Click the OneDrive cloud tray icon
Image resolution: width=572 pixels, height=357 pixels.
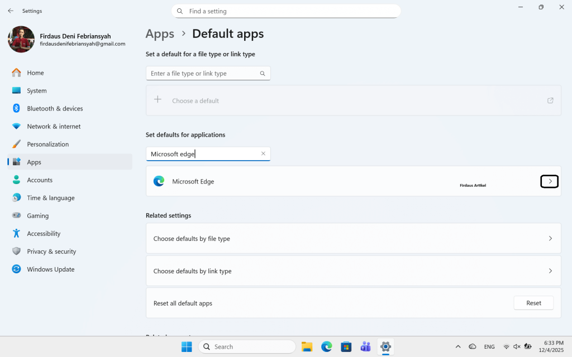pos(472,346)
